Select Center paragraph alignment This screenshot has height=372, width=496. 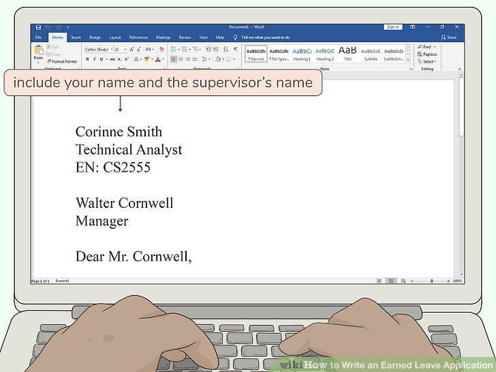(x=181, y=59)
